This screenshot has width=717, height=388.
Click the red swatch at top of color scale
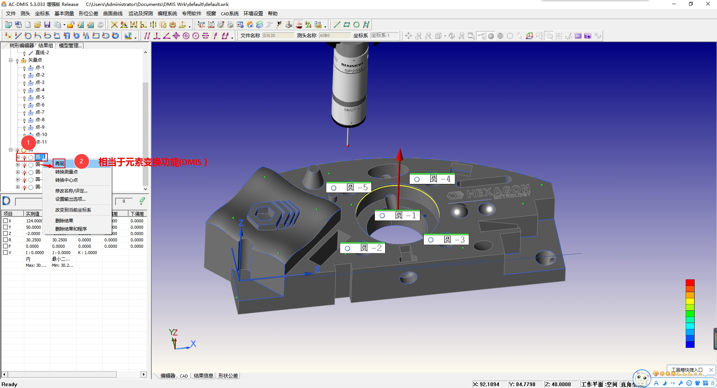tap(690, 282)
